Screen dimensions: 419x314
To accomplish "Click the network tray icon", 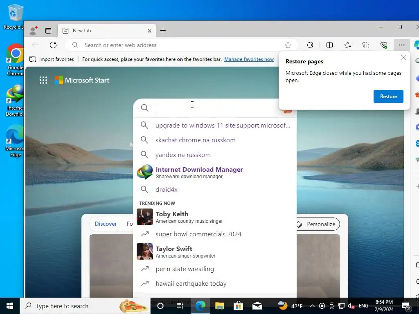I will tap(342, 306).
